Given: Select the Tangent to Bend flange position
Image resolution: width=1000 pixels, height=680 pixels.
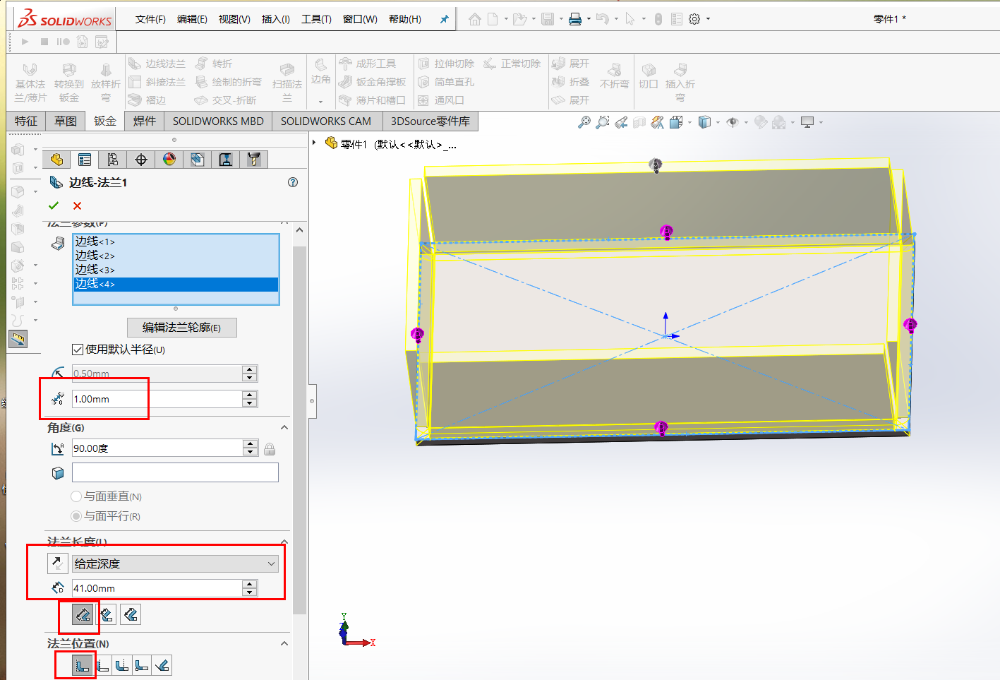Looking at the screenshot, I should click(162, 665).
